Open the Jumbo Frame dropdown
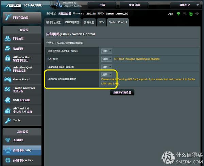This screenshot has height=166, width=204. point(106,51)
